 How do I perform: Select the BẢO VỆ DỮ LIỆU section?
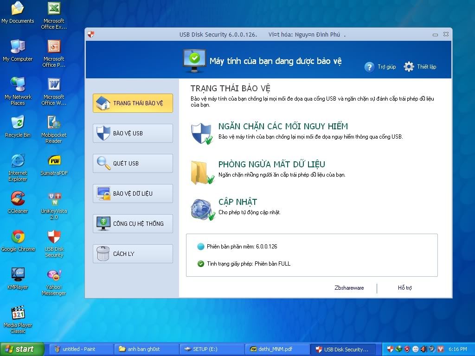(133, 193)
